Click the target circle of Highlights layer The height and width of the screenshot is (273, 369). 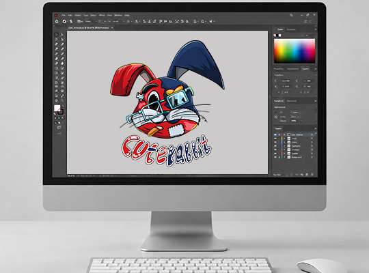pos(312,146)
